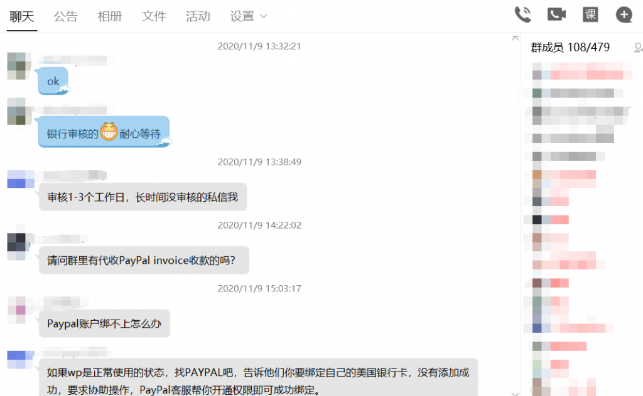Click the add-member icon beside 群成员

point(639,48)
